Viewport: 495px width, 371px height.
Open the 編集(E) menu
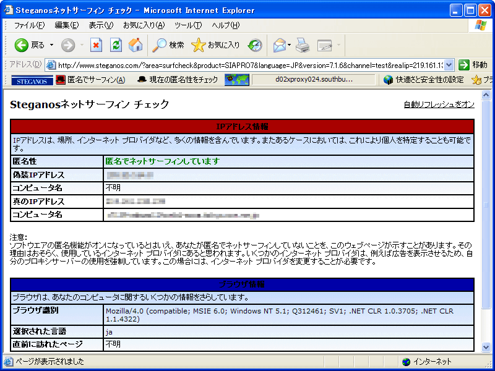click(66, 25)
